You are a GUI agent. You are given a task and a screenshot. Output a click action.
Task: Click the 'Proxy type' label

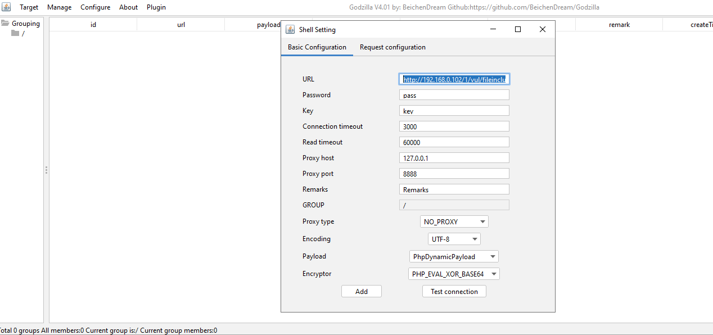tap(318, 221)
